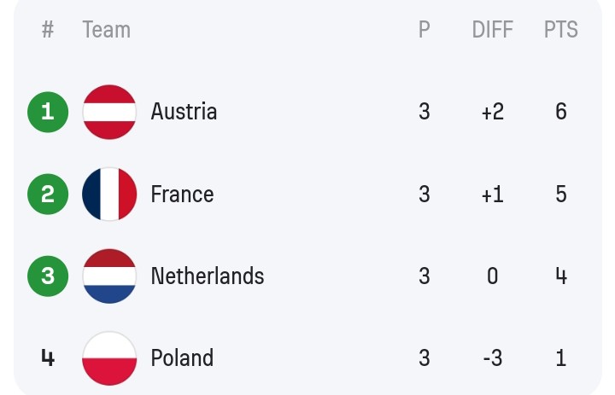The width and height of the screenshot is (615, 395).
Task: Open the France team name
Action: [x=183, y=194]
